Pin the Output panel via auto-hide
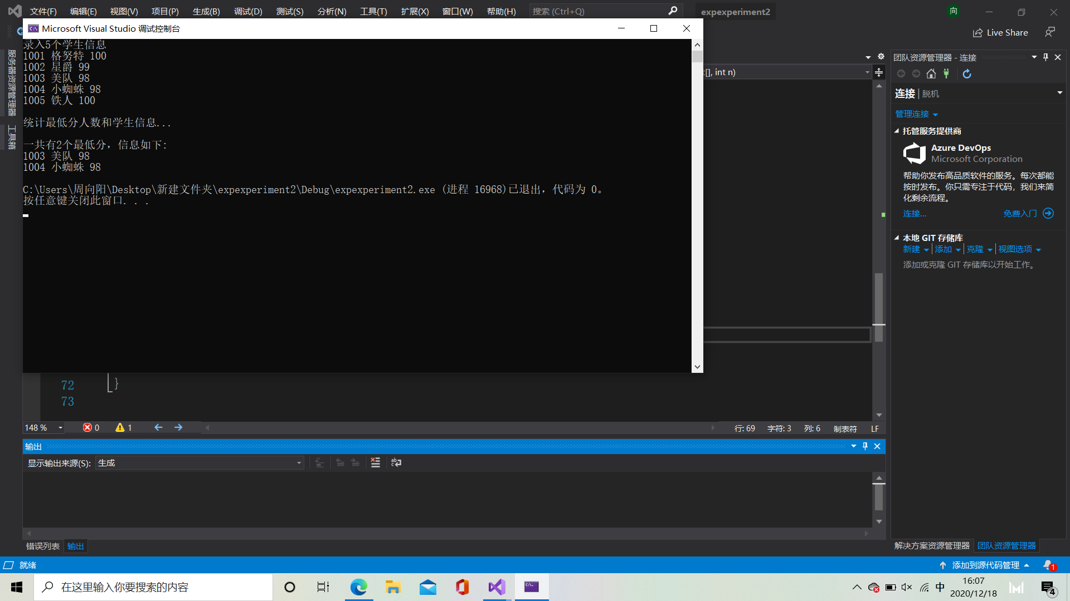 [x=865, y=446]
